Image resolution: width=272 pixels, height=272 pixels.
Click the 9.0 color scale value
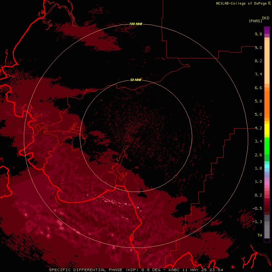pos(258,47)
